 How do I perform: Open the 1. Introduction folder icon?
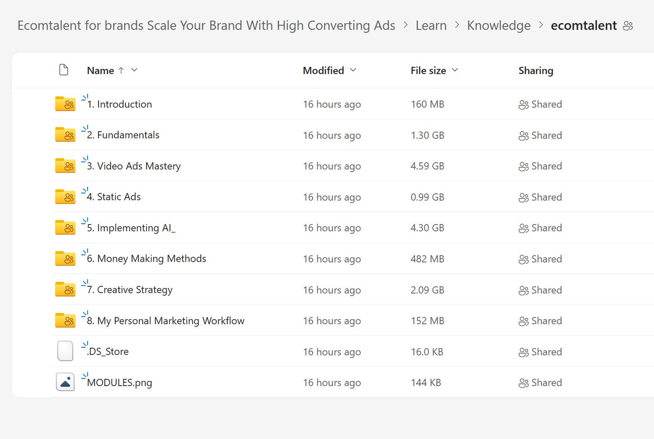coord(65,104)
